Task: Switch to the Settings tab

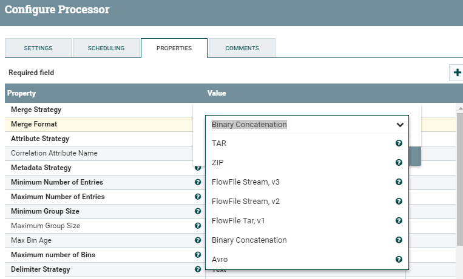Action: point(38,48)
